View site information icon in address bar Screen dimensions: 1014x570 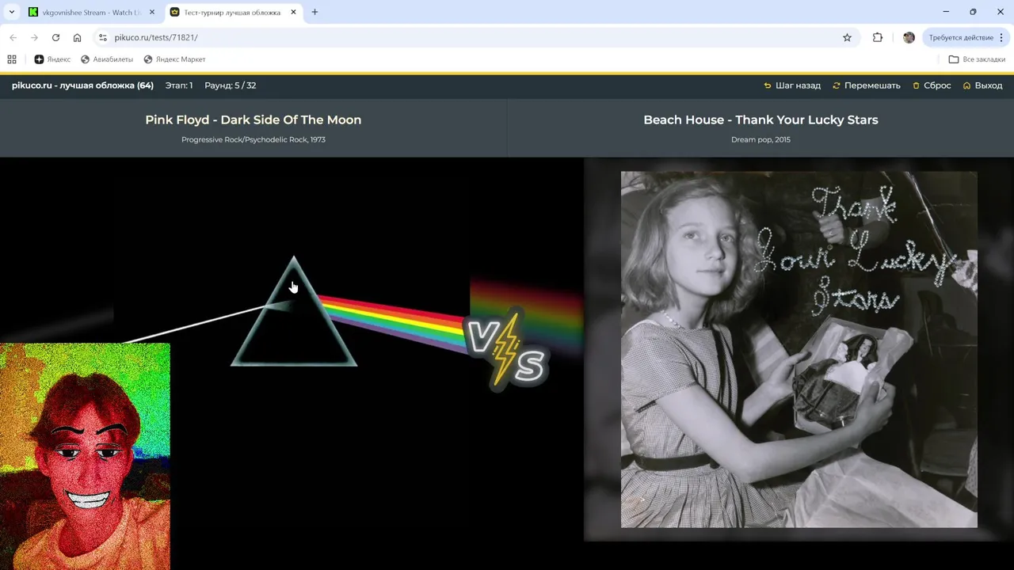click(102, 37)
